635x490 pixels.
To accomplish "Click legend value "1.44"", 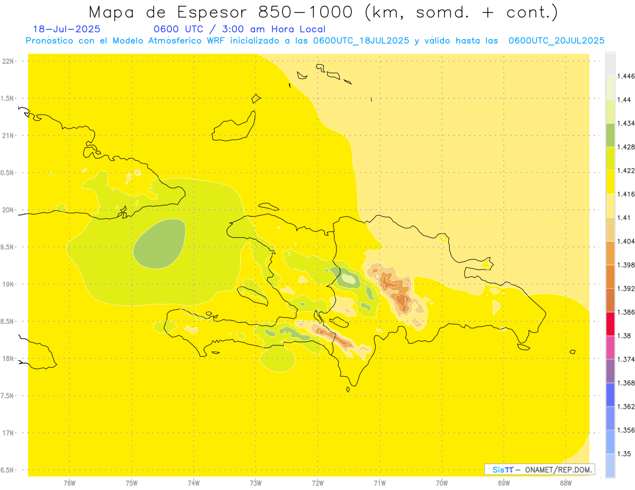I will pos(625,100).
